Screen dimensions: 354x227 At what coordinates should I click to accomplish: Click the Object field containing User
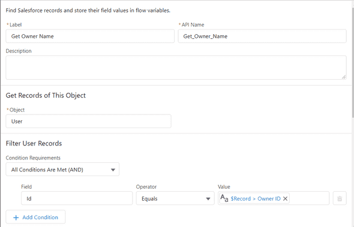89,121
